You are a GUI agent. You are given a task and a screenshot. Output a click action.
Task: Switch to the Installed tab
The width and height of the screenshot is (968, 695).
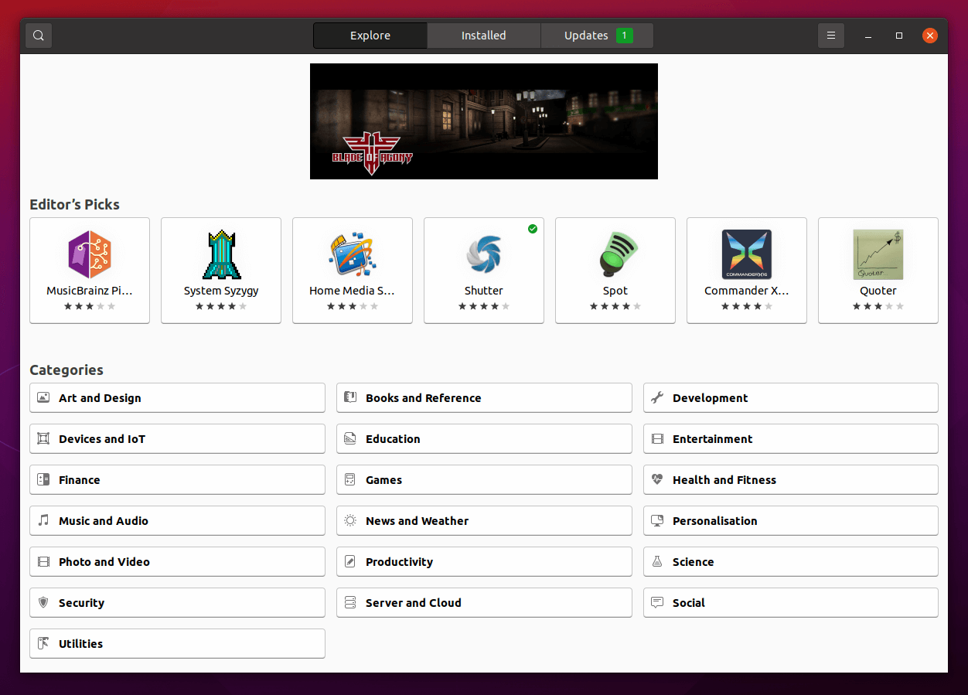484,36
